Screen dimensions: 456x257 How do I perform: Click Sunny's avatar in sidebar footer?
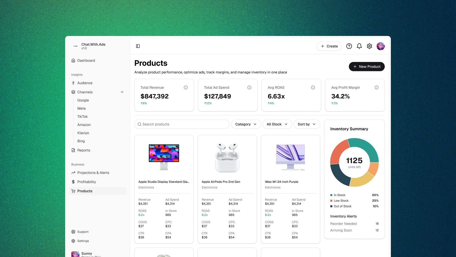(x=75, y=254)
